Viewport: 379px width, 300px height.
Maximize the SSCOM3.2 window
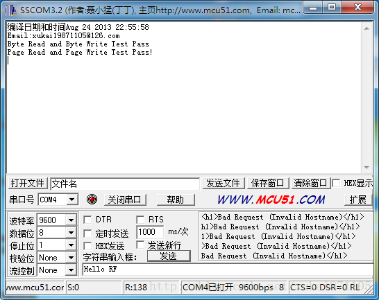pyautogui.click(x=332, y=8)
